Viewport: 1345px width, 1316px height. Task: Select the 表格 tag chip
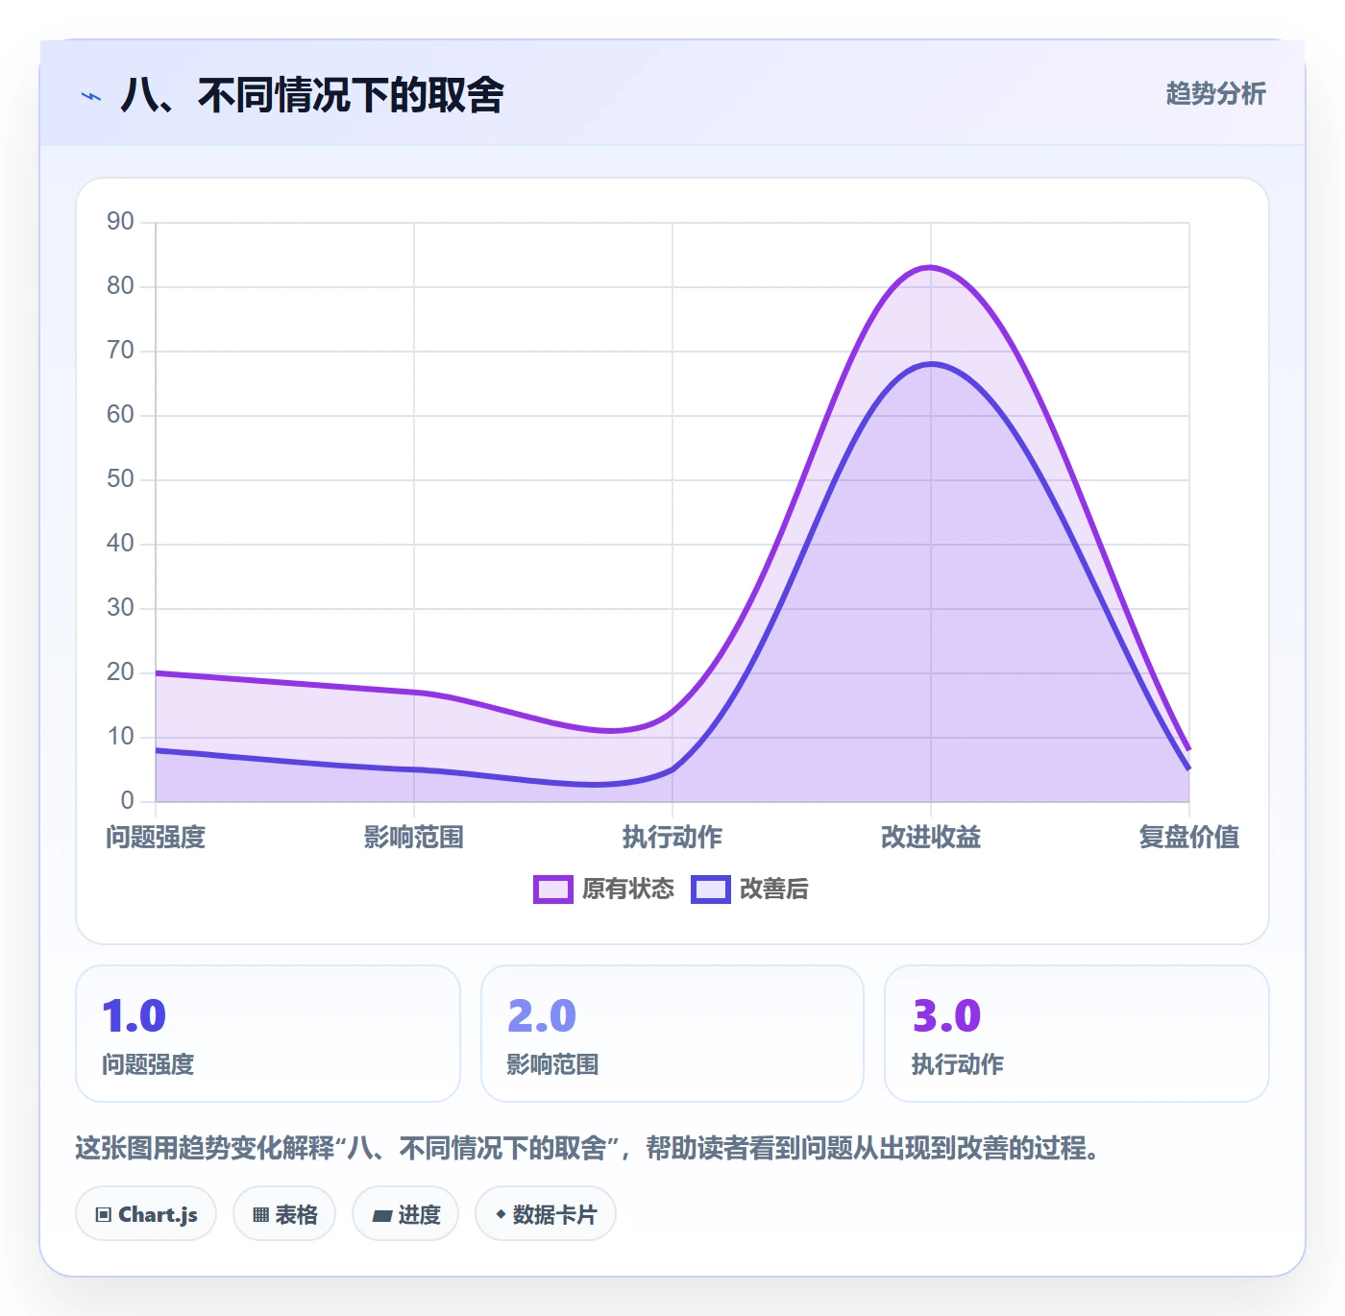point(284,1214)
